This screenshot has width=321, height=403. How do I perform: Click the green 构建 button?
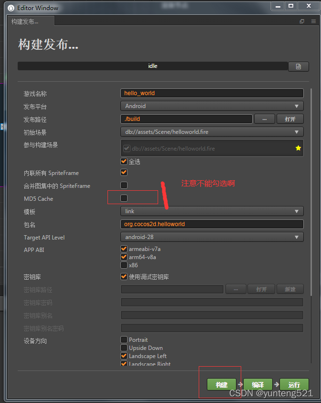tap(221, 384)
